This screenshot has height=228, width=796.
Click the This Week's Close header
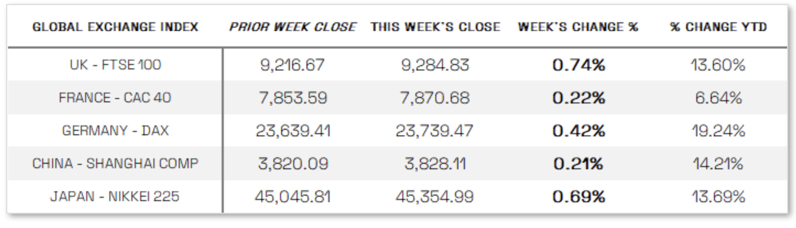[435, 27]
